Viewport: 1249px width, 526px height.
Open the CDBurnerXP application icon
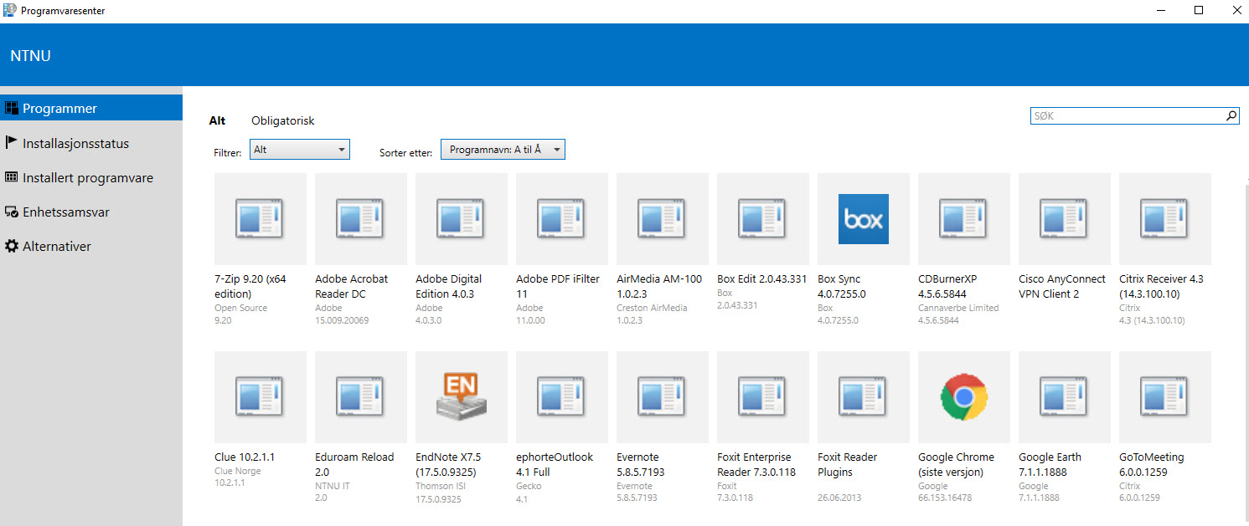point(964,219)
